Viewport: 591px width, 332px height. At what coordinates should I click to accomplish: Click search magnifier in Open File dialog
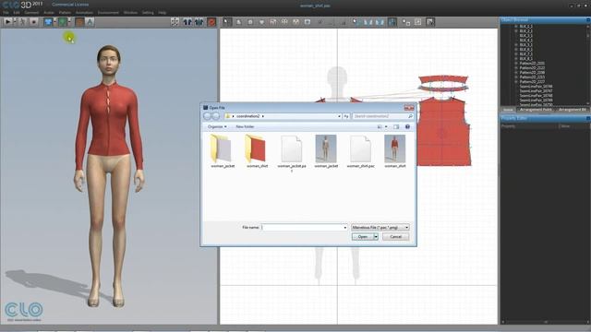point(410,116)
